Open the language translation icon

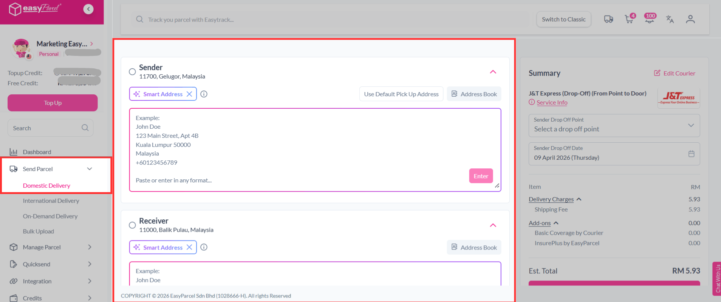(x=670, y=19)
